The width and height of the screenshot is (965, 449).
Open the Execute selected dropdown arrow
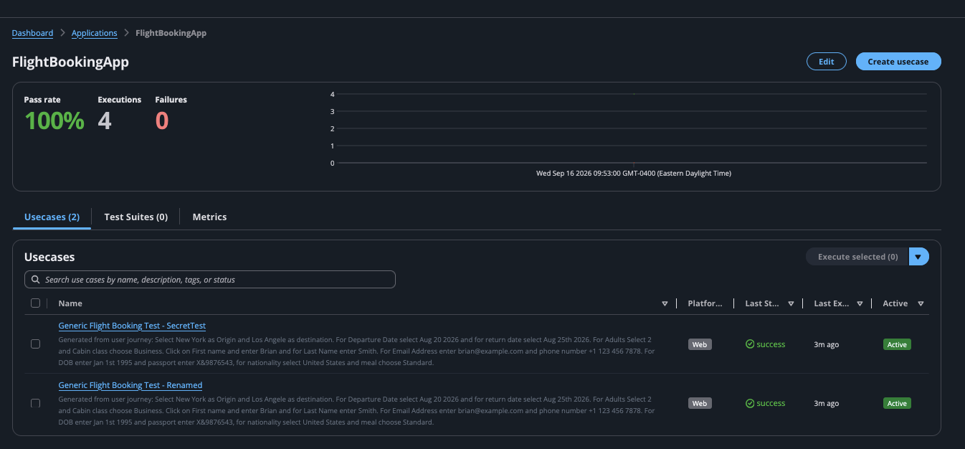tap(919, 257)
